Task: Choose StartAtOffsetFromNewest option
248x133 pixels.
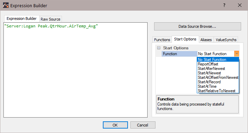Action: pyautogui.click(x=218, y=77)
